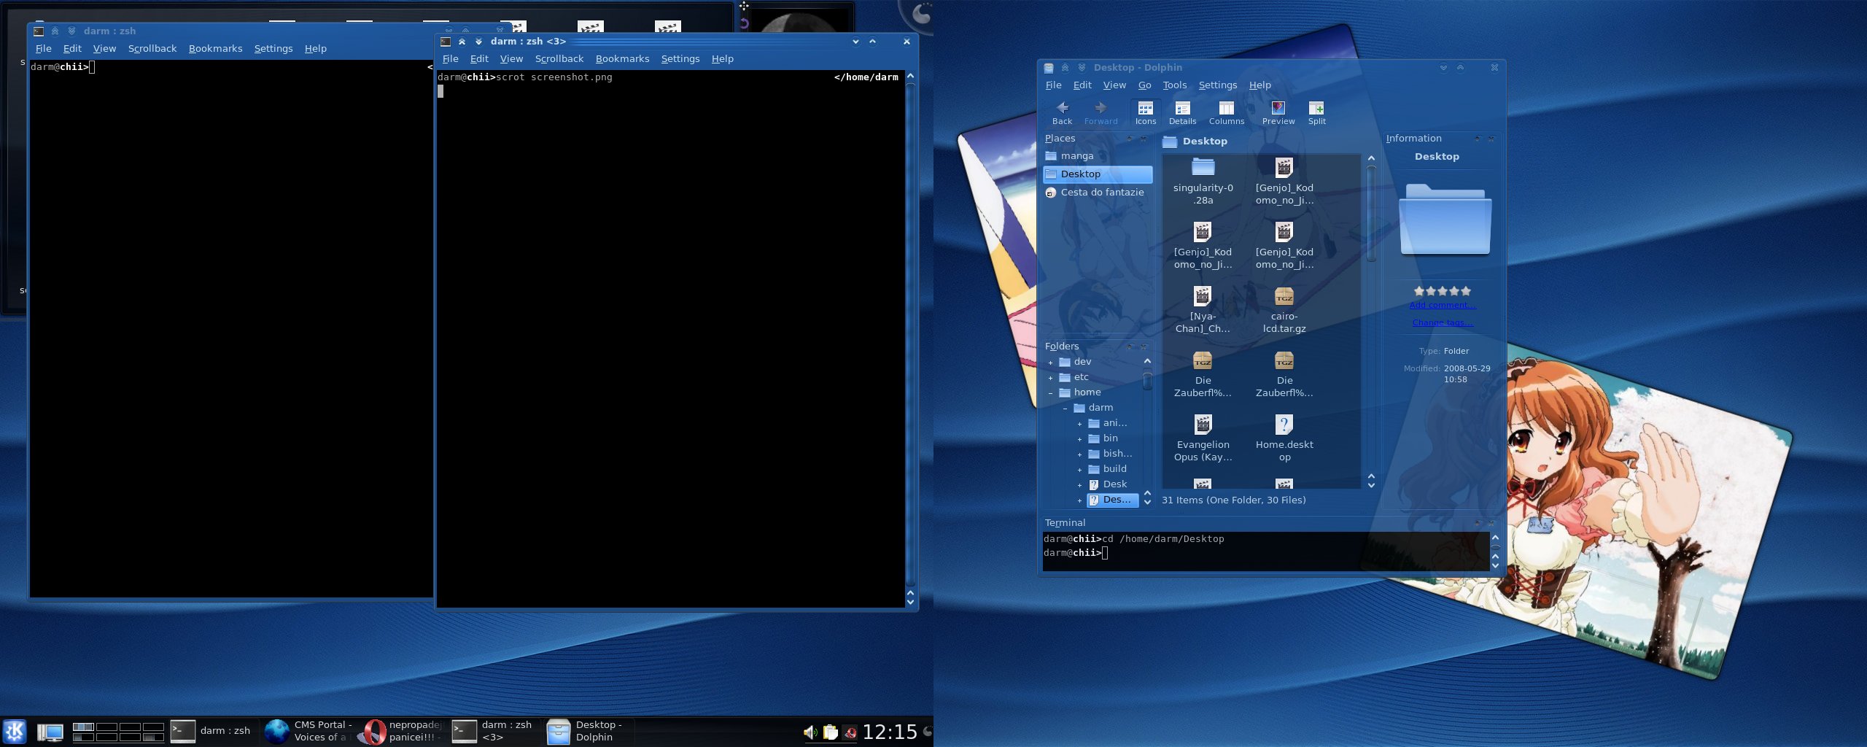Click the Change tags... link
Viewport: 1867px width, 747px height.
coord(1443,322)
